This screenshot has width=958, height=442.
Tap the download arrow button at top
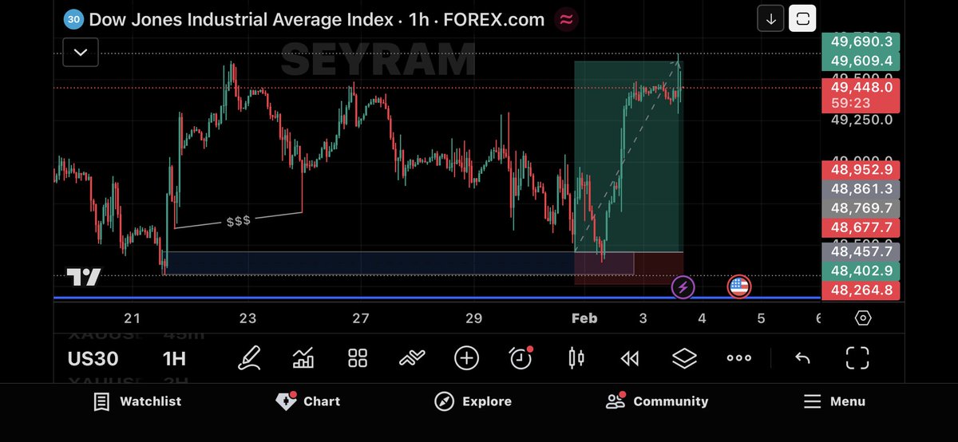tap(771, 18)
